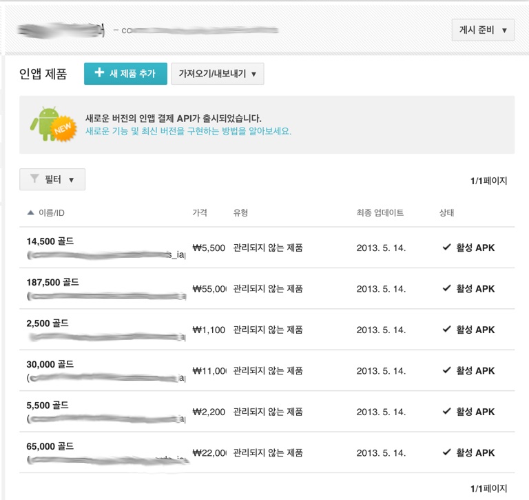Sort by the 최종 업데이트 column header
The height and width of the screenshot is (500, 529).
pyautogui.click(x=380, y=212)
